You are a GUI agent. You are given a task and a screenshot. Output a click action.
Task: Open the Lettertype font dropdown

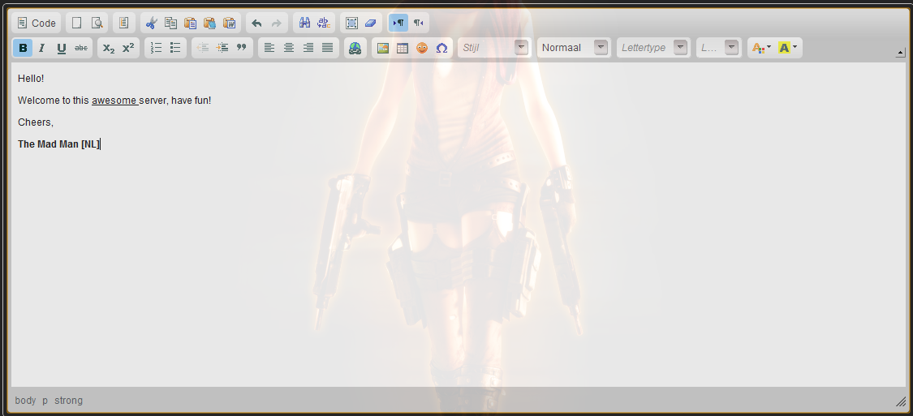[653, 48]
